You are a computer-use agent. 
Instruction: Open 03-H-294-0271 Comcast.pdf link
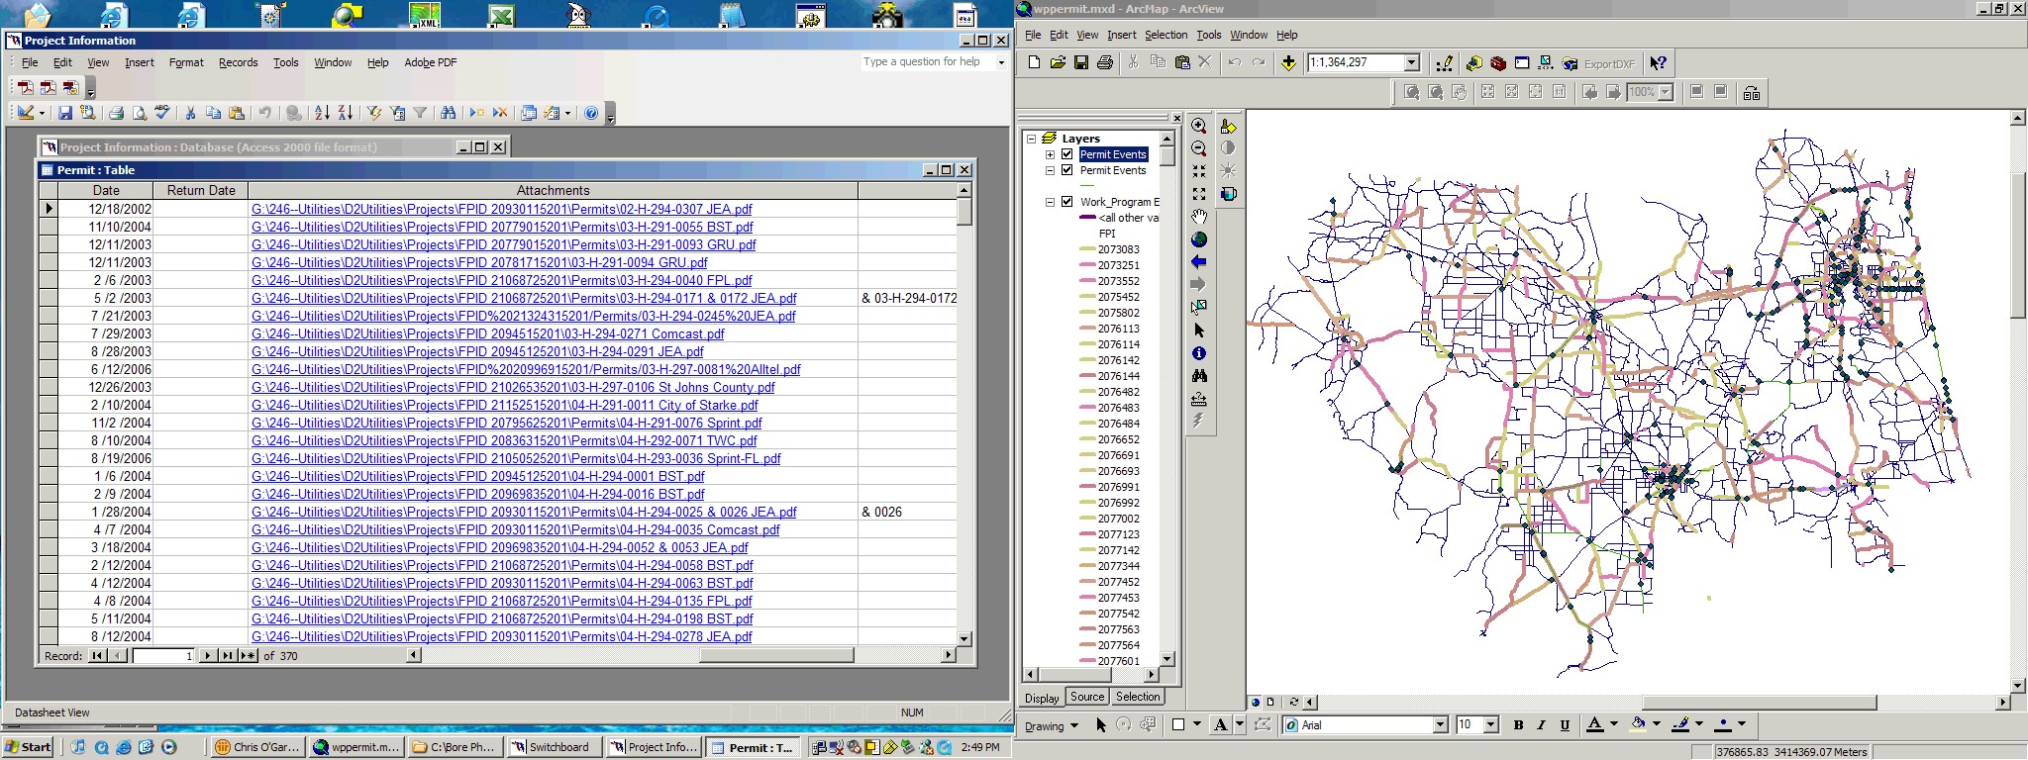[x=488, y=333]
